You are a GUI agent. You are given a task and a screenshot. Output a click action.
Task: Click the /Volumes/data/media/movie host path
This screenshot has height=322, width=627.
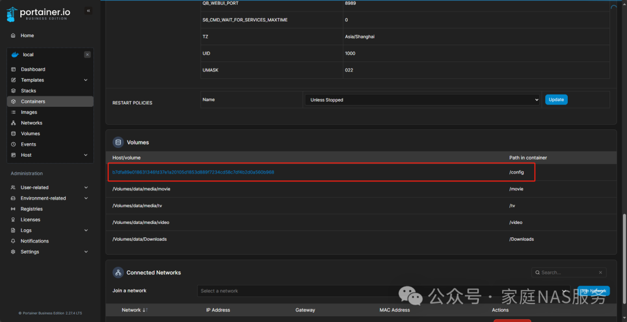pos(141,189)
